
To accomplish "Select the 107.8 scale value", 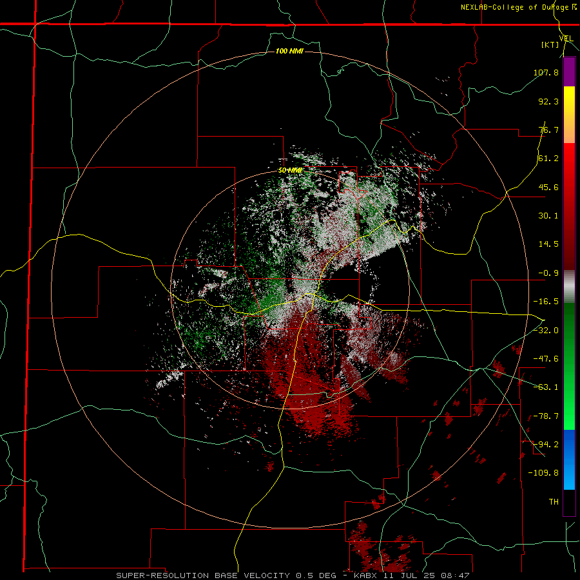I will 546,72.
